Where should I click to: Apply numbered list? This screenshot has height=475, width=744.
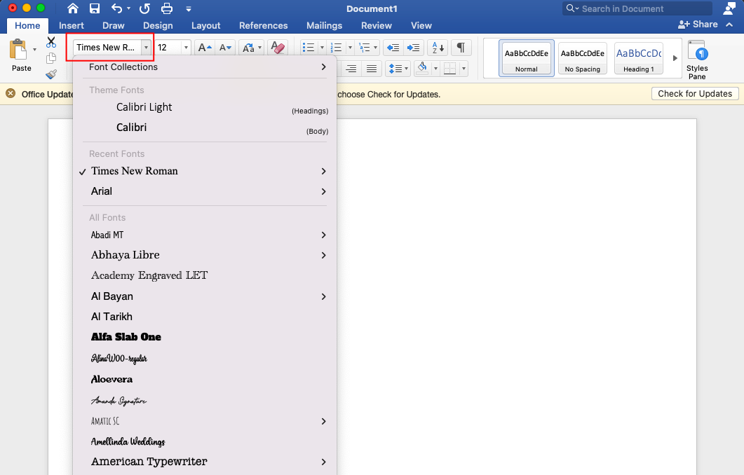(336, 48)
